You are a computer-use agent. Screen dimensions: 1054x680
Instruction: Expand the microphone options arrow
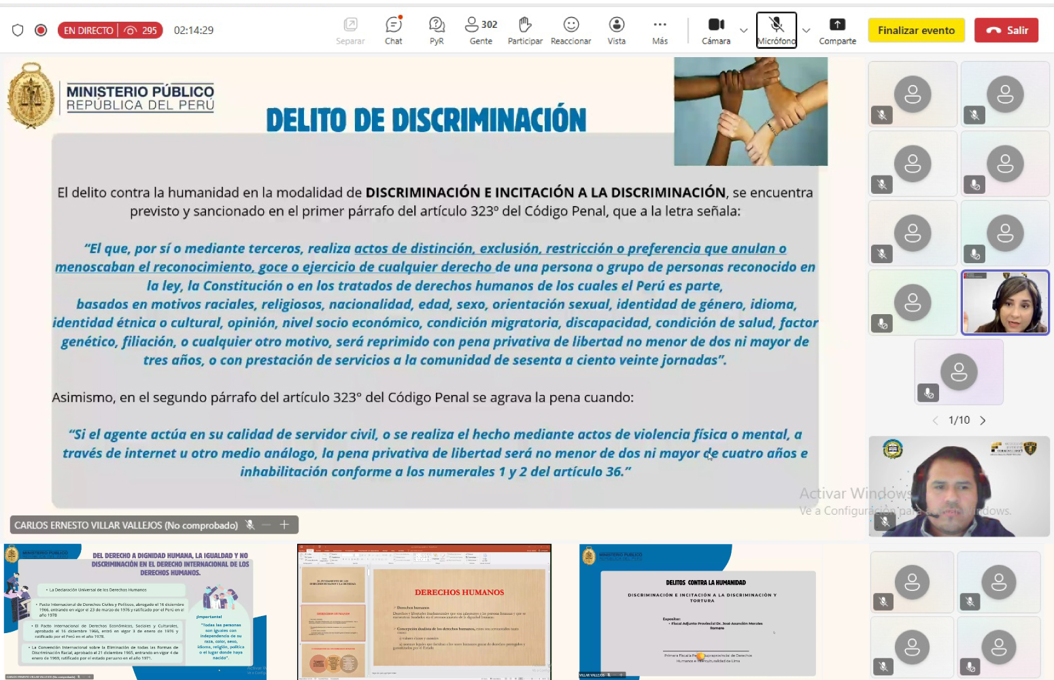click(806, 31)
